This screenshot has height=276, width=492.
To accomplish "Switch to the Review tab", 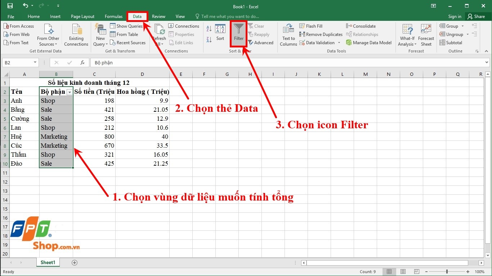I will pyautogui.click(x=158, y=17).
